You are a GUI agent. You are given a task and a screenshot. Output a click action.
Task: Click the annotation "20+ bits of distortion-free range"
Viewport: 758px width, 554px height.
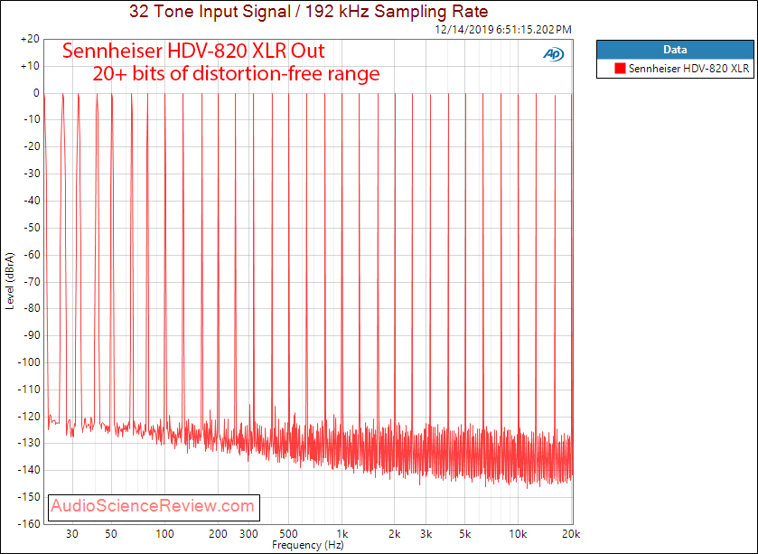[237, 73]
